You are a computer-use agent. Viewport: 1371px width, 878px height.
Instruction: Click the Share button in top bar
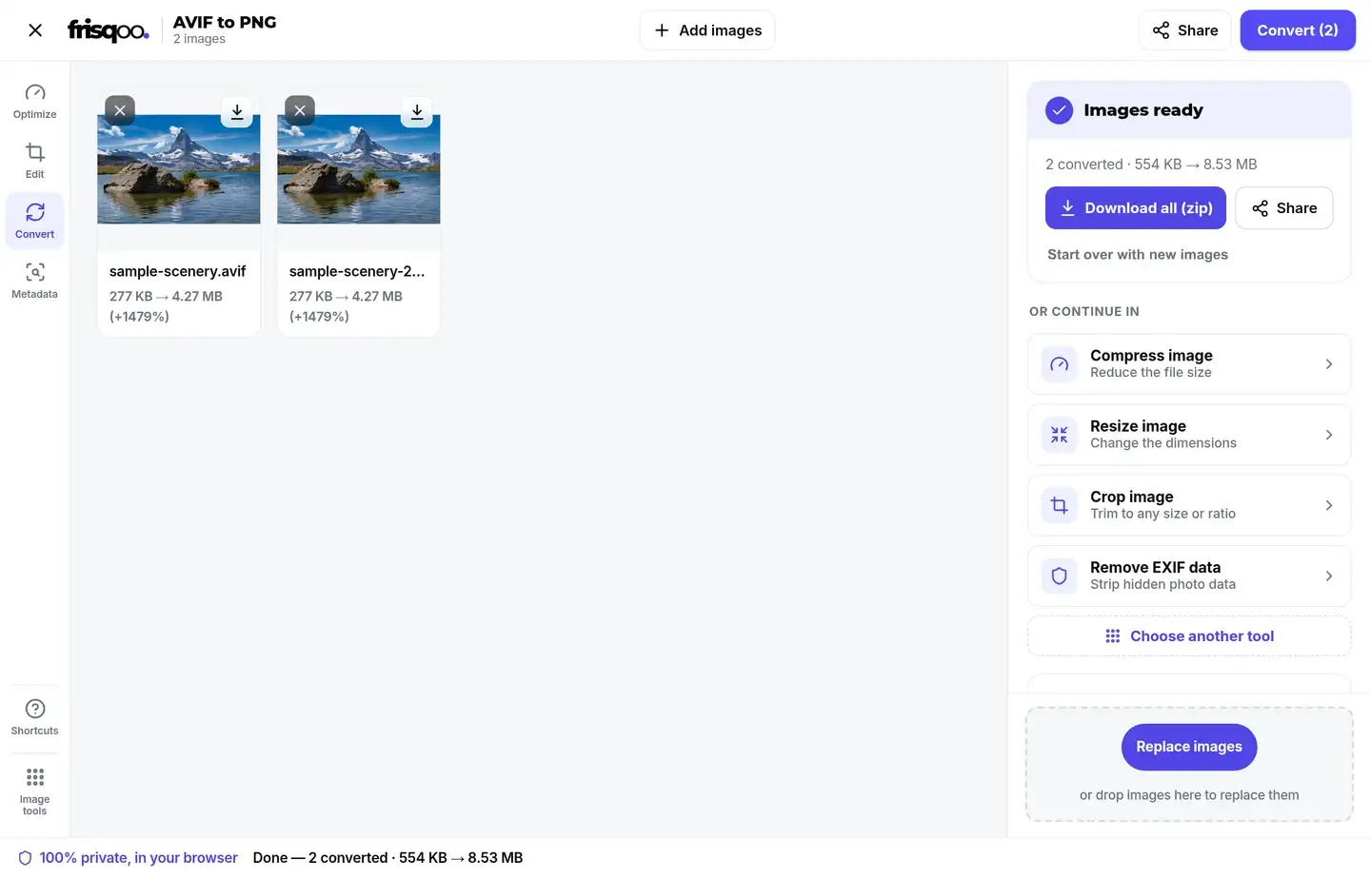(1185, 30)
